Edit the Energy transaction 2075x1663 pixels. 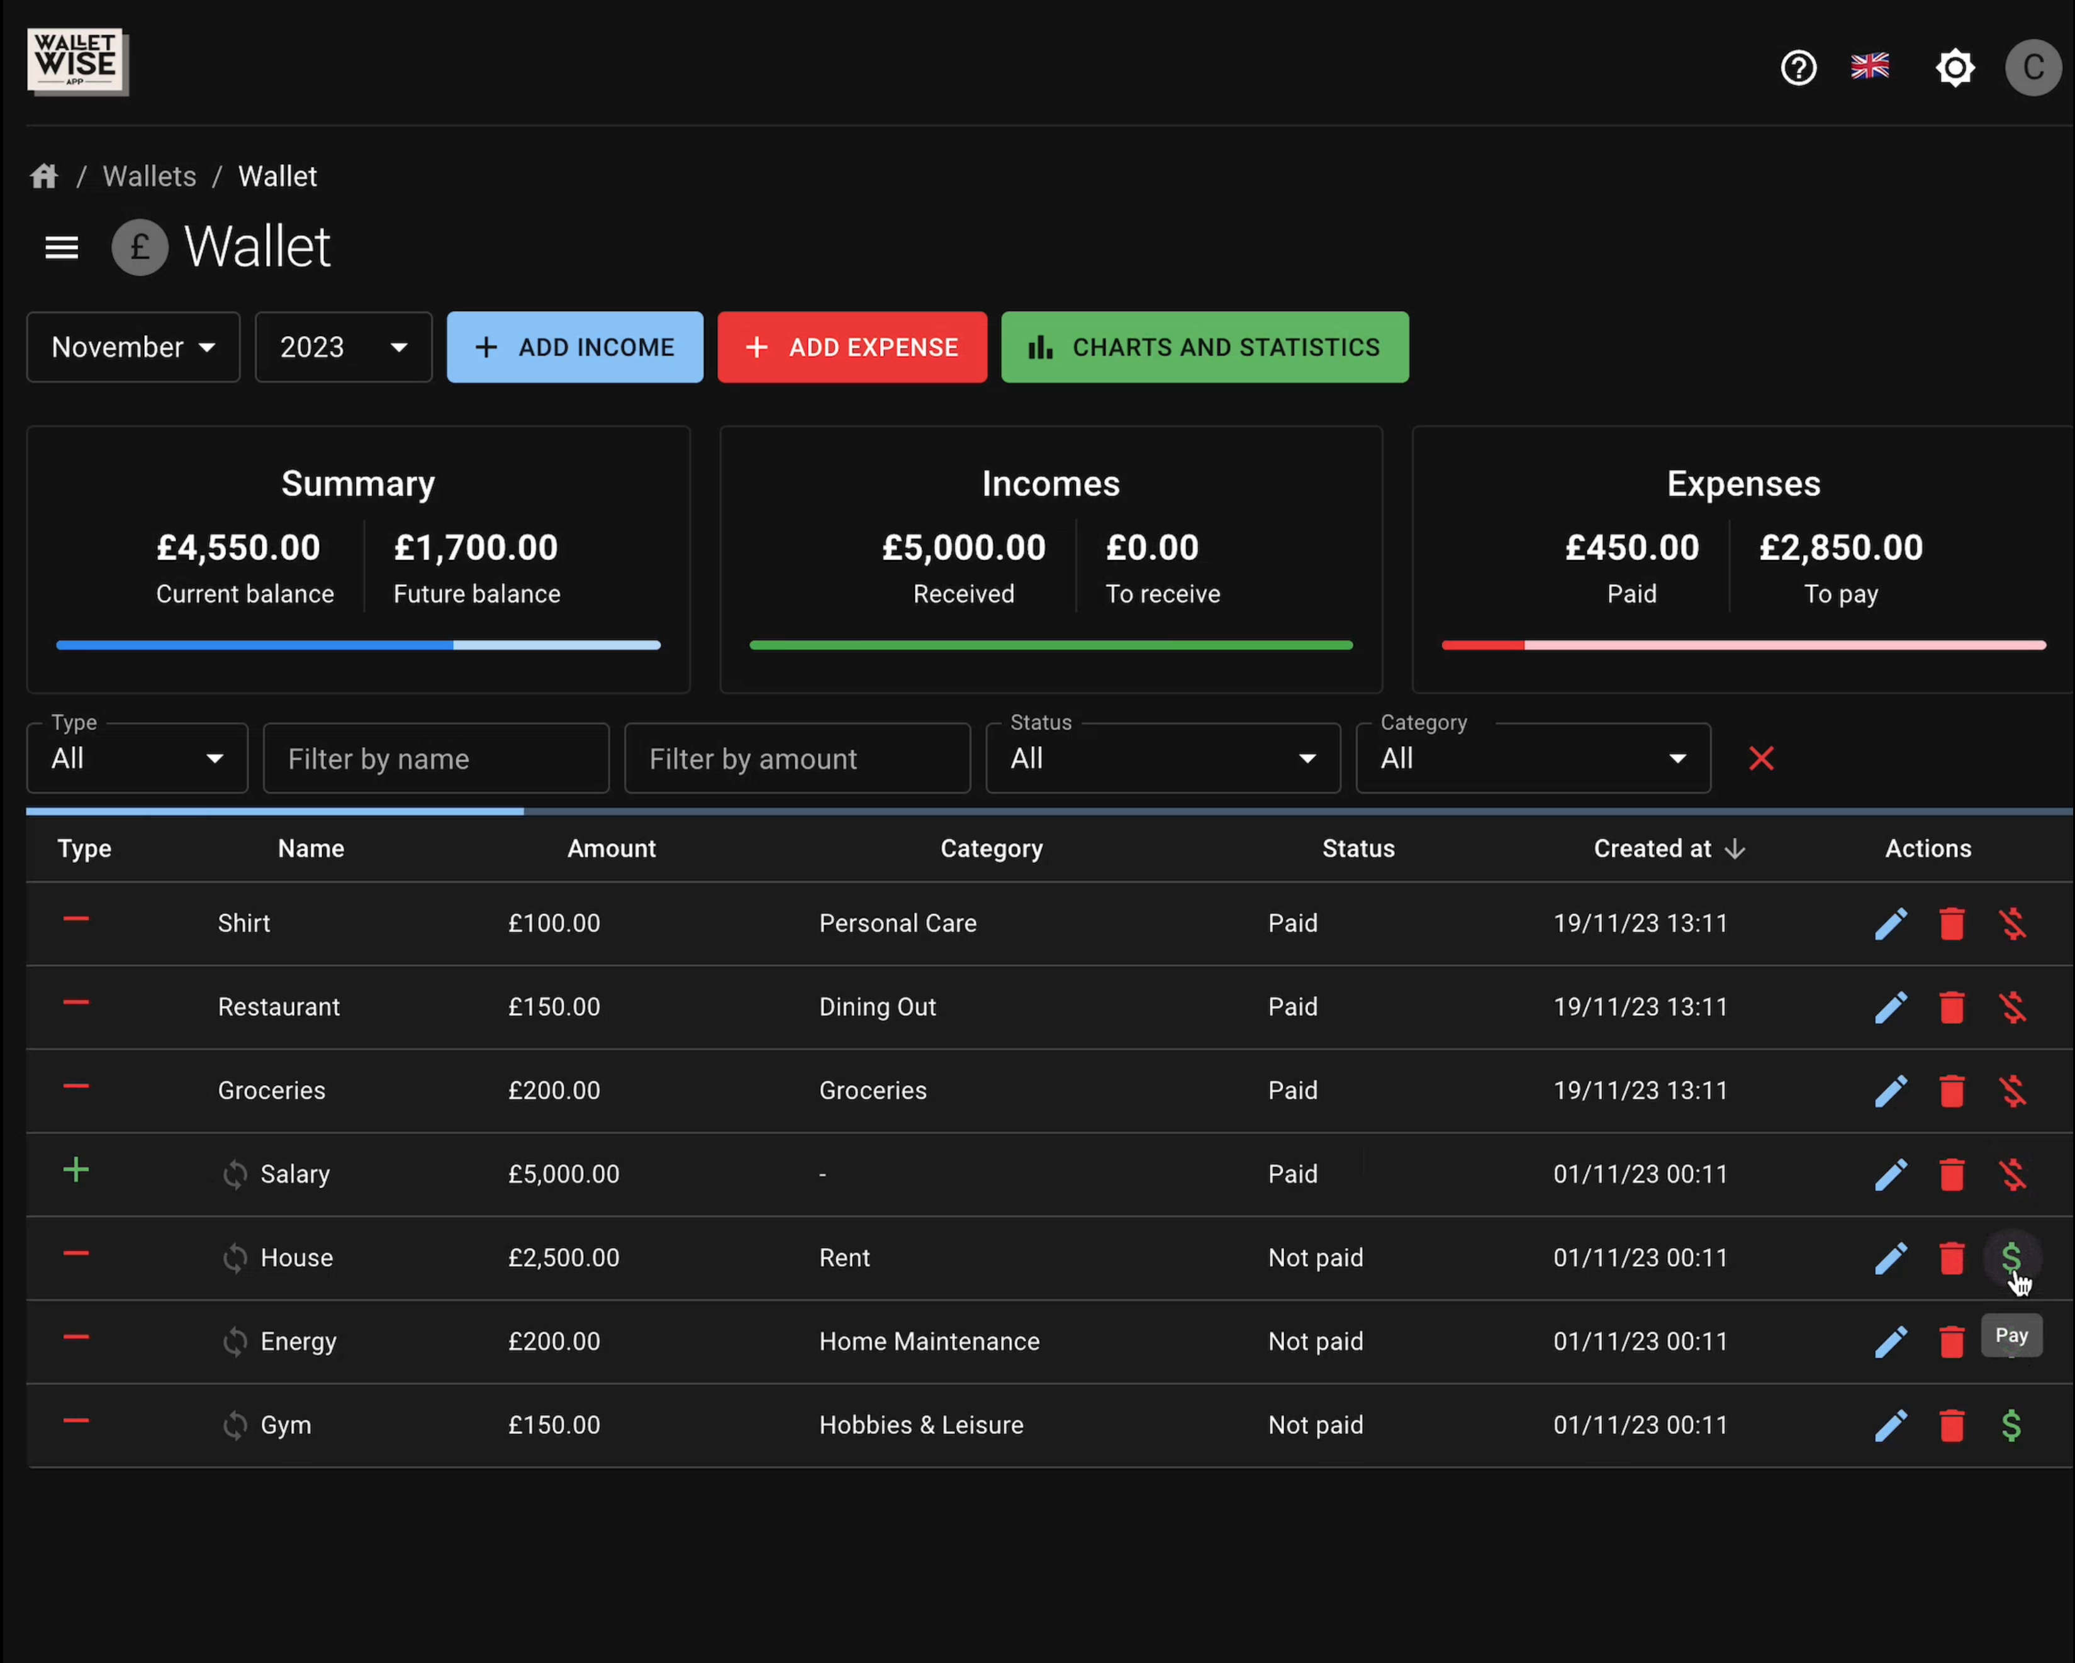[1890, 1342]
